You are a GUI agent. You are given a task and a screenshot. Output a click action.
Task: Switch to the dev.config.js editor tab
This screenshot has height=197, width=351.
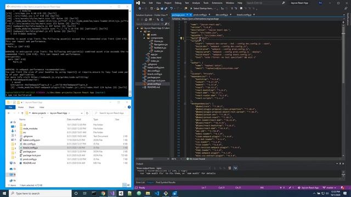pyautogui.click(x=222, y=15)
